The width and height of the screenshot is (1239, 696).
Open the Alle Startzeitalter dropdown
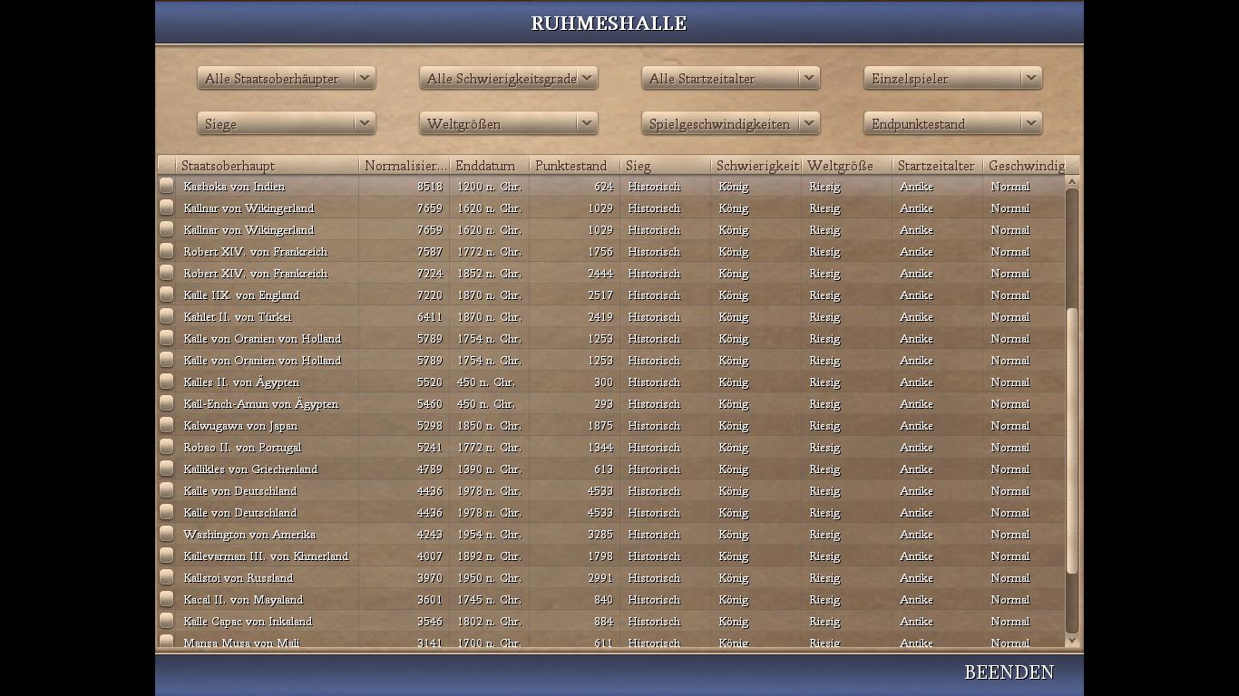pos(730,79)
